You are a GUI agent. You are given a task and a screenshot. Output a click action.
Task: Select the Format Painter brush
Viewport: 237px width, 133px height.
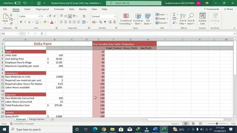[11, 23]
